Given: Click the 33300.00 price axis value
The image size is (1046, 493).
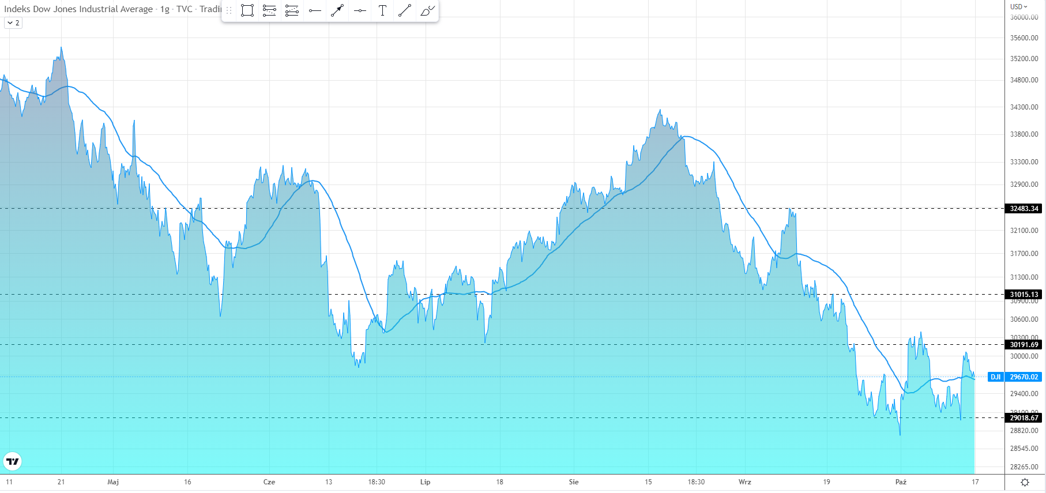Looking at the screenshot, I should tap(1024, 162).
